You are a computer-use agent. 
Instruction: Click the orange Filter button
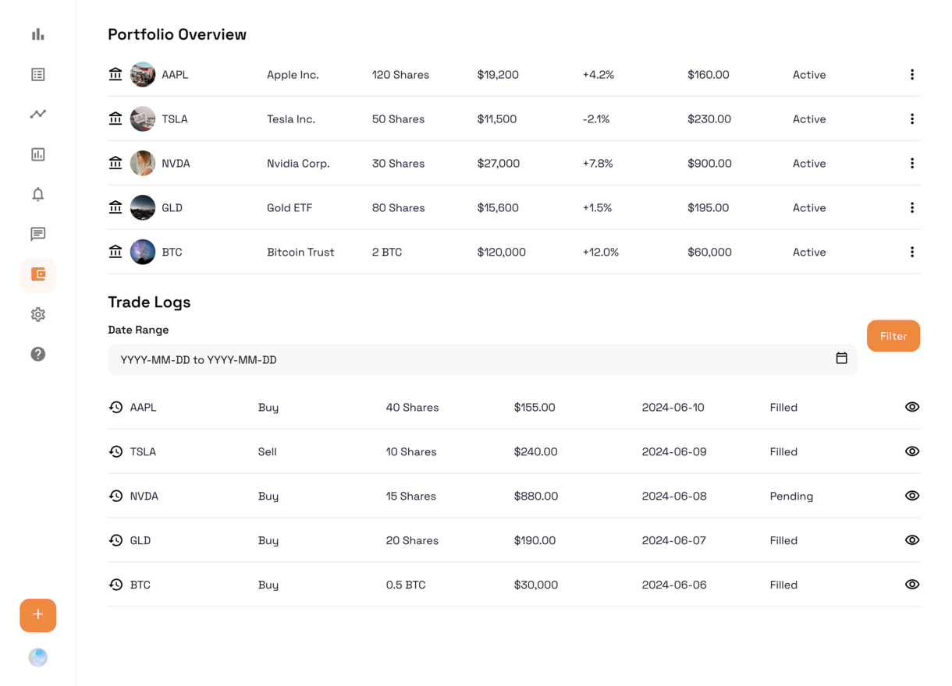(x=893, y=336)
